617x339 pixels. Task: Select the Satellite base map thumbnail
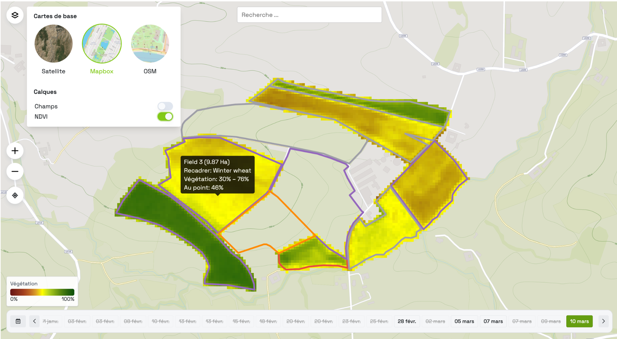(x=54, y=44)
